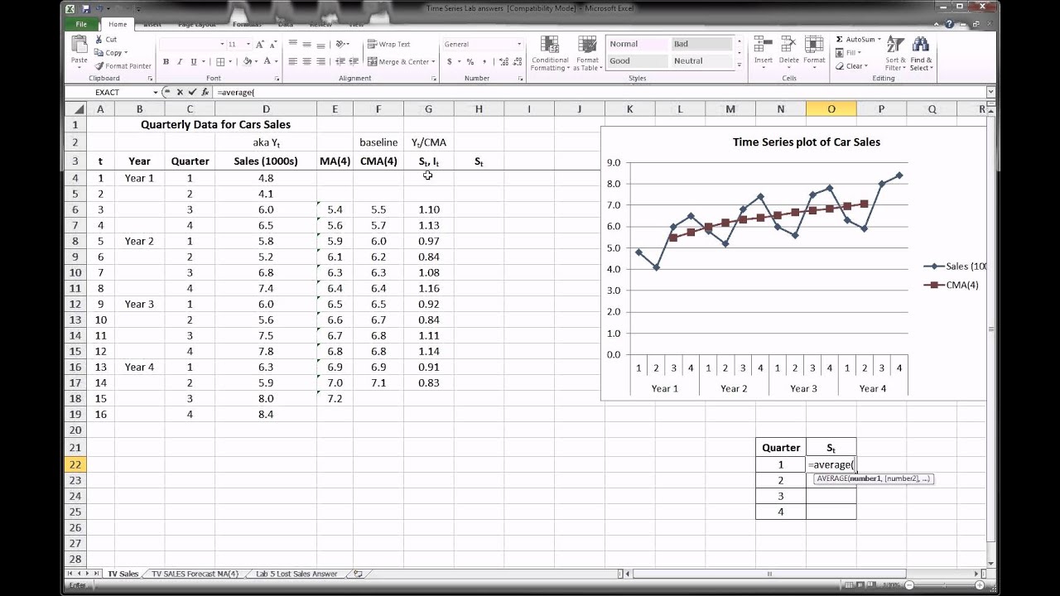
Task: Click Insert Function fx button
Action: coord(205,93)
